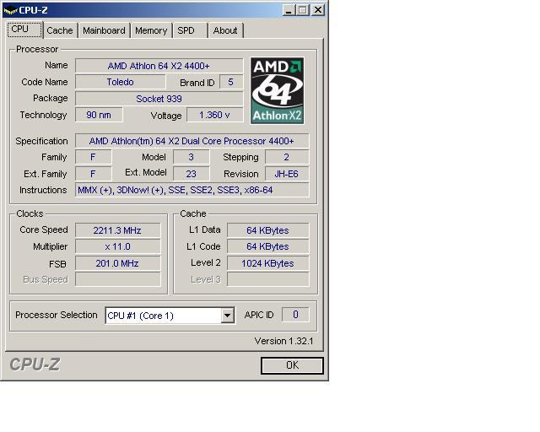Click the Stepping value 2
The image size is (540, 432).
point(287,157)
